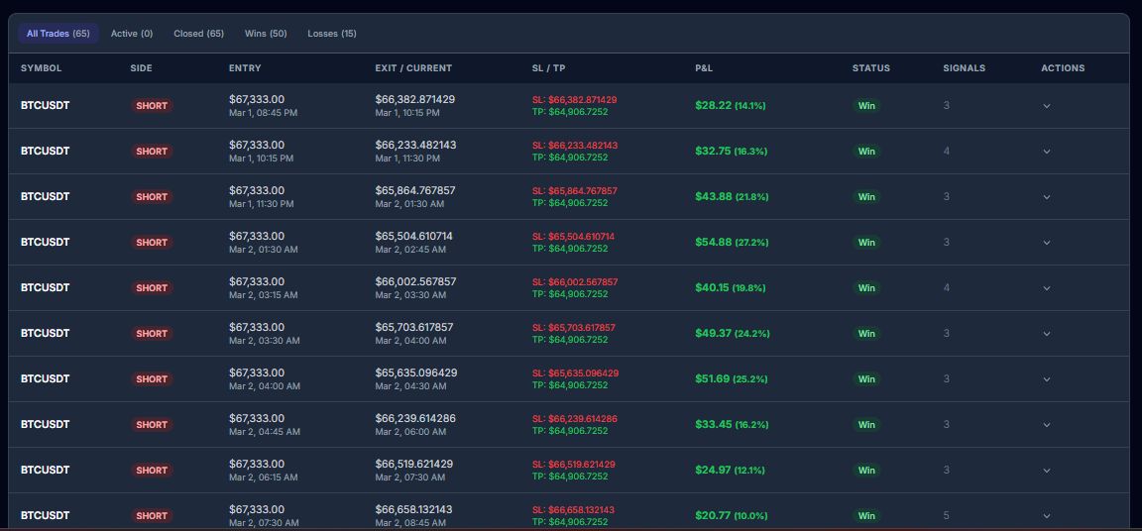1142x531 pixels.
Task: Show the Closed (65) trades tab
Action: (199, 34)
